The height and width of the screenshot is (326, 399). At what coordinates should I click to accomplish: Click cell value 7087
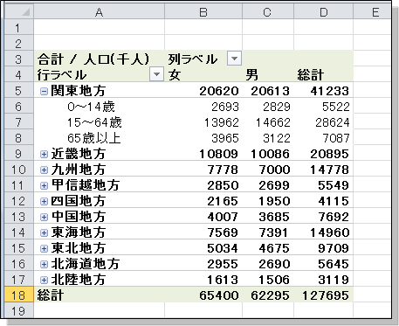pos(336,138)
